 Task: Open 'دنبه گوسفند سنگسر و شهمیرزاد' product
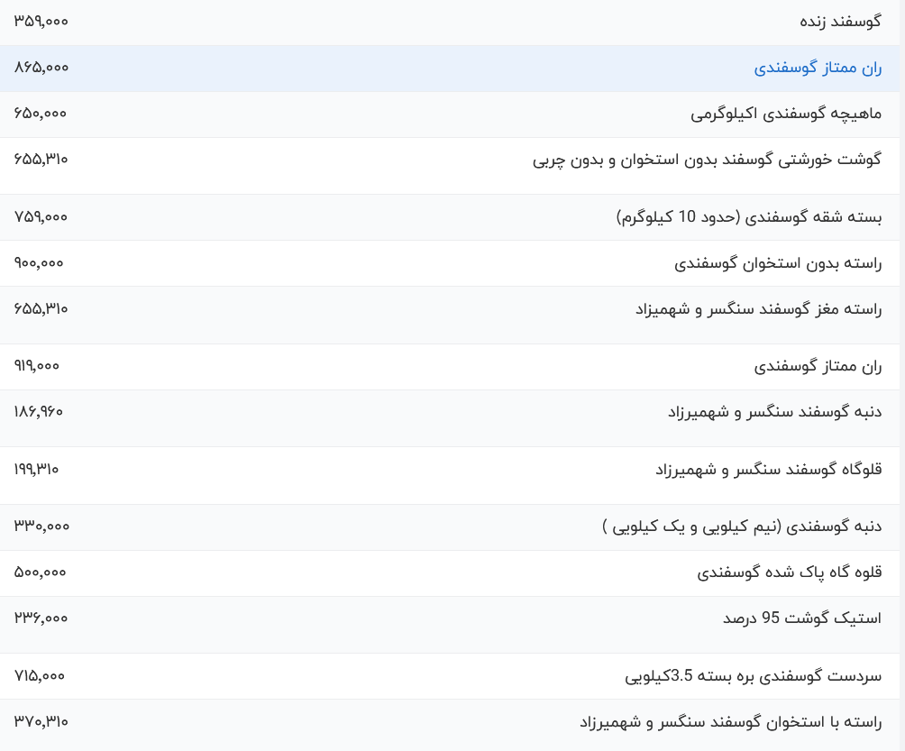(x=774, y=412)
